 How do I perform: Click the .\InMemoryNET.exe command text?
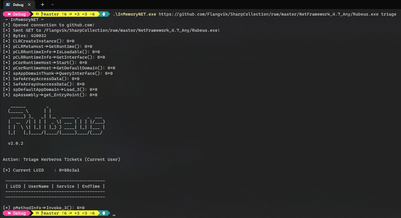point(134,14)
